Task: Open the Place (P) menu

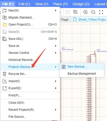Action: point(60,4)
